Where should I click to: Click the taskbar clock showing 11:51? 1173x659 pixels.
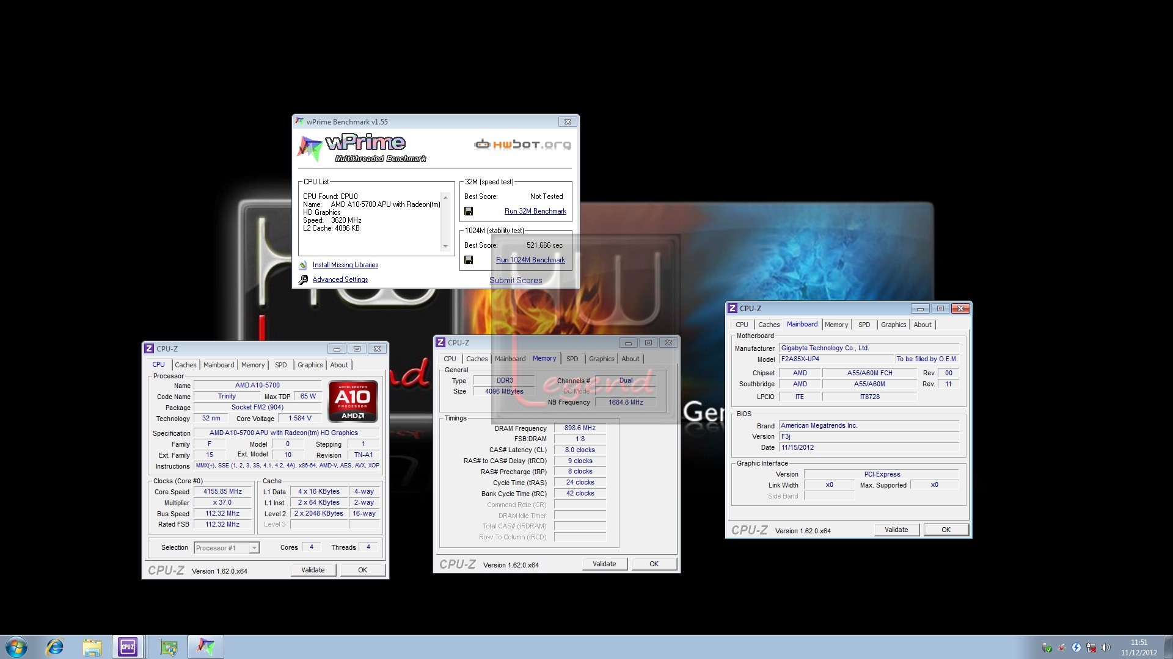tap(1139, 647)
